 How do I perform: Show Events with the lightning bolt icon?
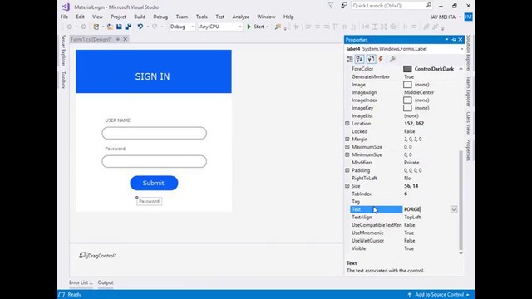(x=381, y=59)
